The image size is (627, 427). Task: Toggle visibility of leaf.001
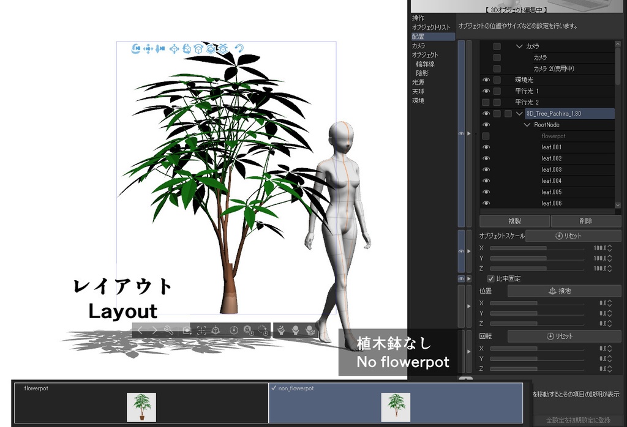[x=486, y=147]
